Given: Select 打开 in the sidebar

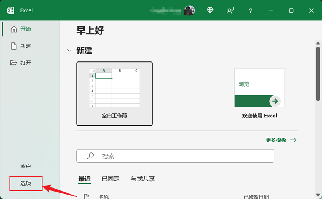Looking at the screenshot, I should click(25, 63).
